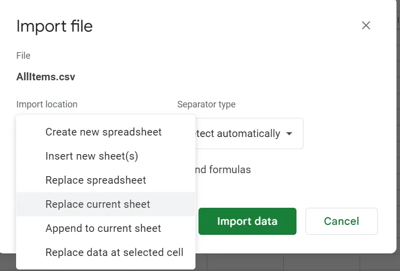Close the Import file dialog
The width and height of the screenshot is (400, 271).
366,26
